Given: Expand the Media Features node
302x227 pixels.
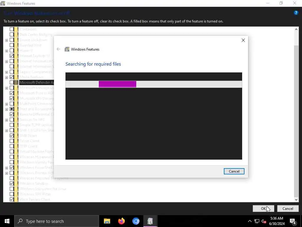Looking at the screenshot, I should 6,77.
